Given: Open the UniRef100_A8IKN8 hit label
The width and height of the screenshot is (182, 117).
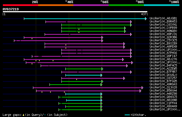Looking at the screenshot, I should pos(163,100).
